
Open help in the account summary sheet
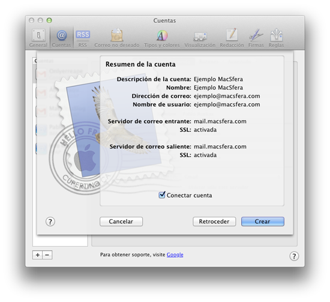[x=50, y=222]
